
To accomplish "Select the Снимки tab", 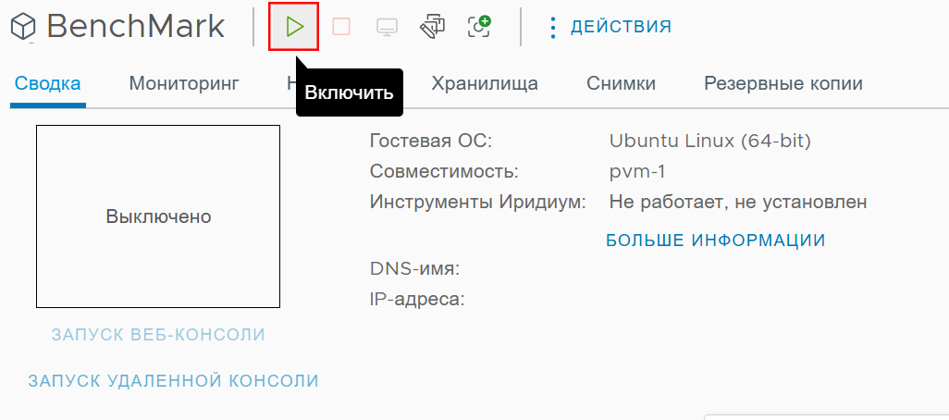I will coord(621,83).
